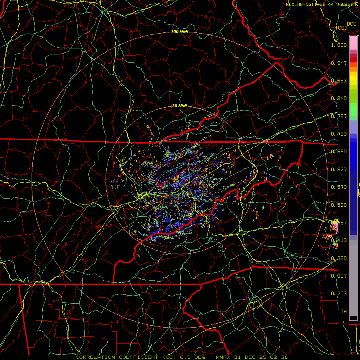
Task: Click the 02:38 timestamp
Action: 278,357
